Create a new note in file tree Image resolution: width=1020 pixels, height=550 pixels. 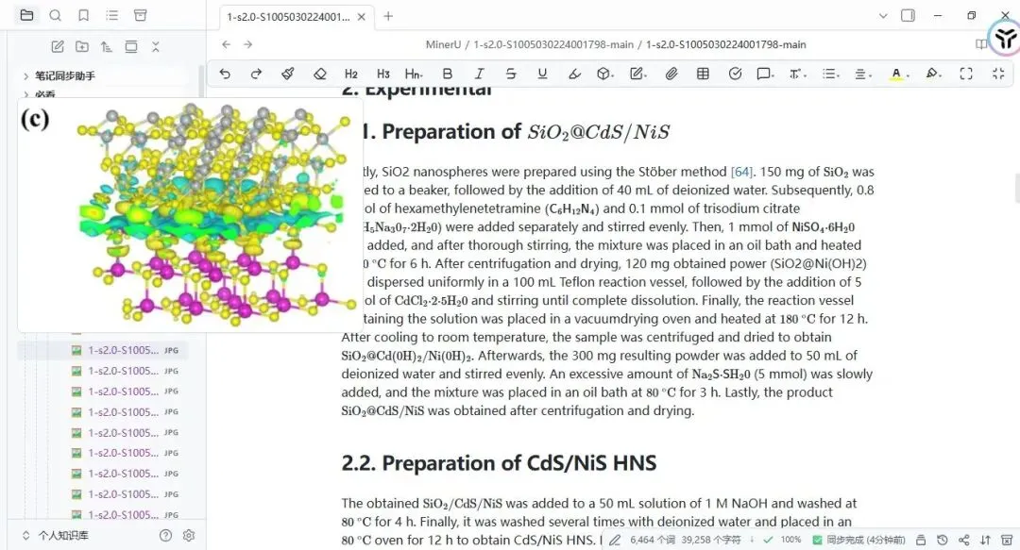[58, 46]
